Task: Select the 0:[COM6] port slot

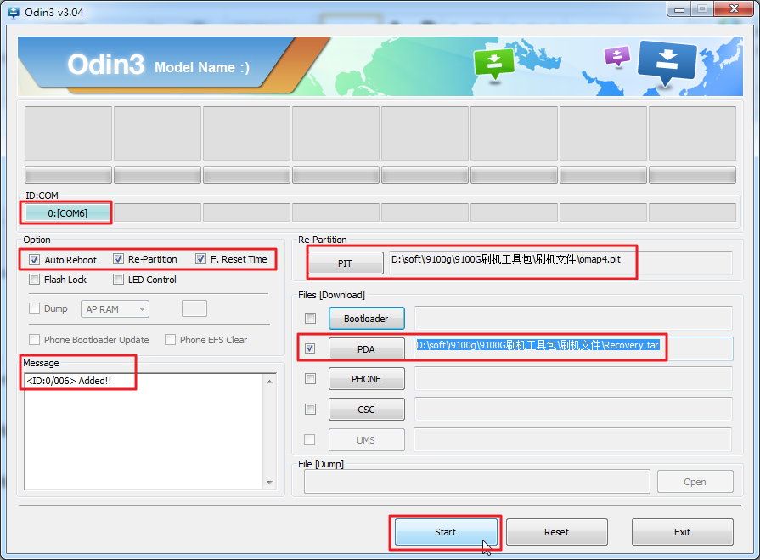Action: (x=67, y=212)
